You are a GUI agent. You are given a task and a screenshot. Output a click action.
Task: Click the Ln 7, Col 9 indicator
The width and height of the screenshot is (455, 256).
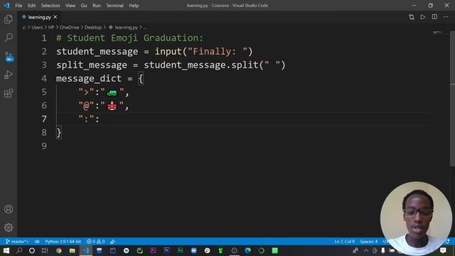(x=344, y=242)
